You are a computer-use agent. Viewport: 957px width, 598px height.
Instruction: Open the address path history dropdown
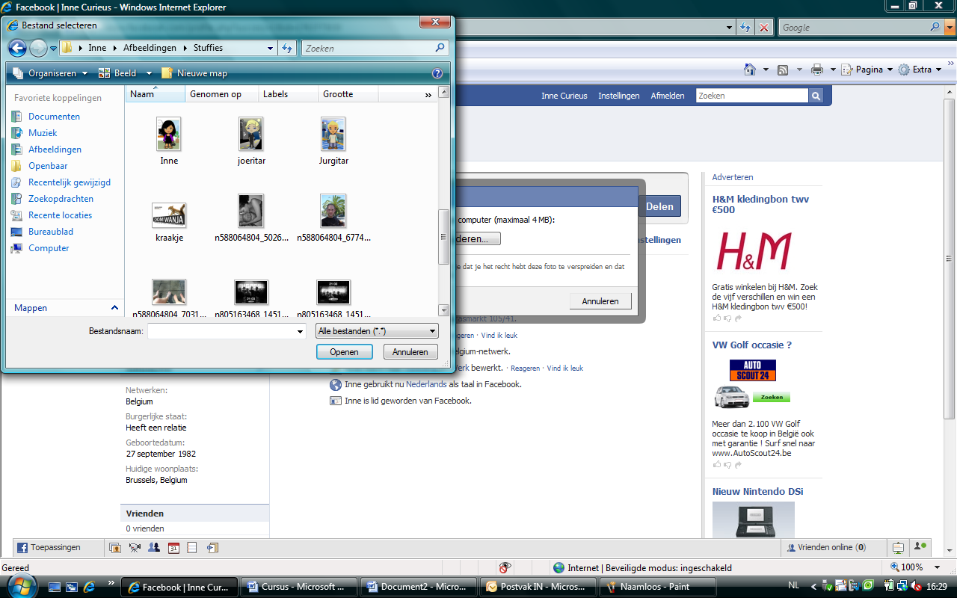click(271, 48)
